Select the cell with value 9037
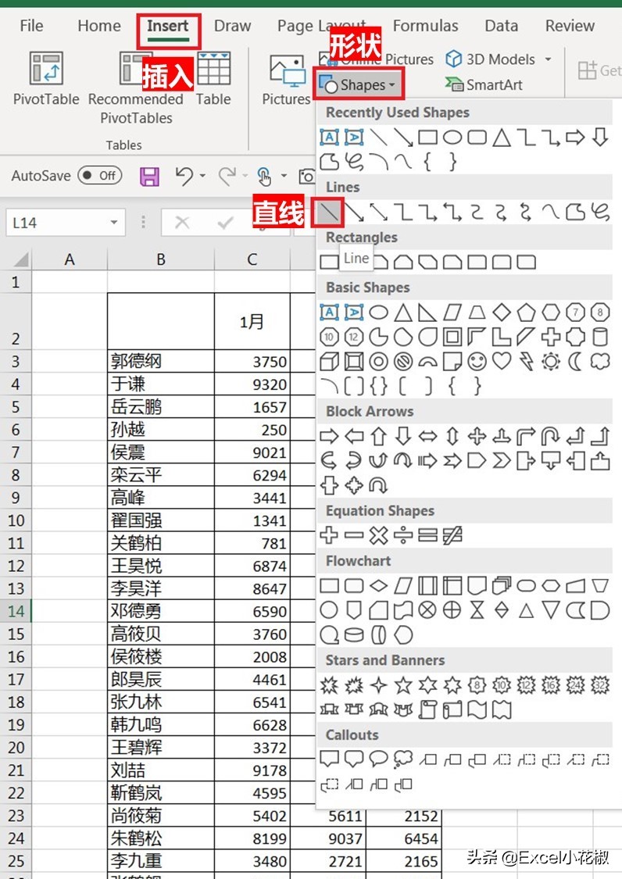 (328, 838)
